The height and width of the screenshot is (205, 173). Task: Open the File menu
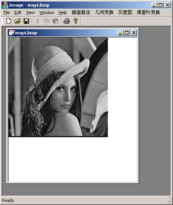(7, 12)
